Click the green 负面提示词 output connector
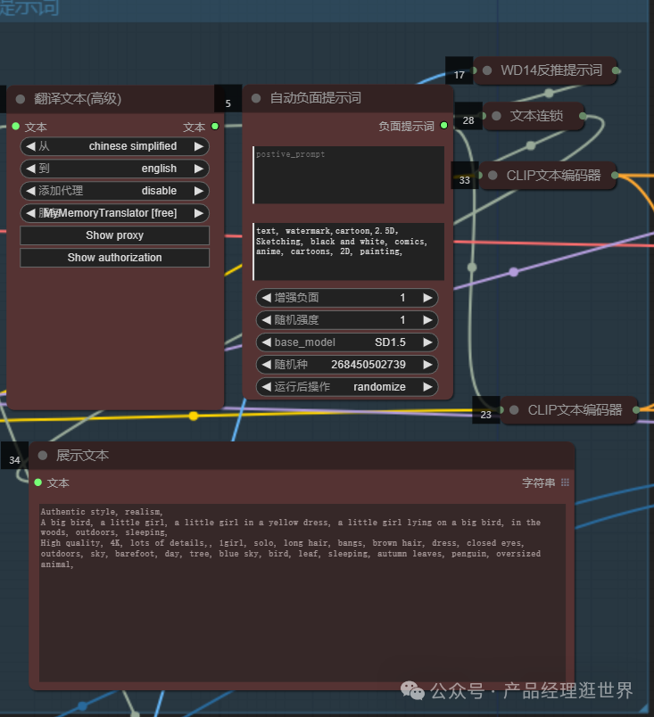The image size is (654, 717). coord(443,127)
